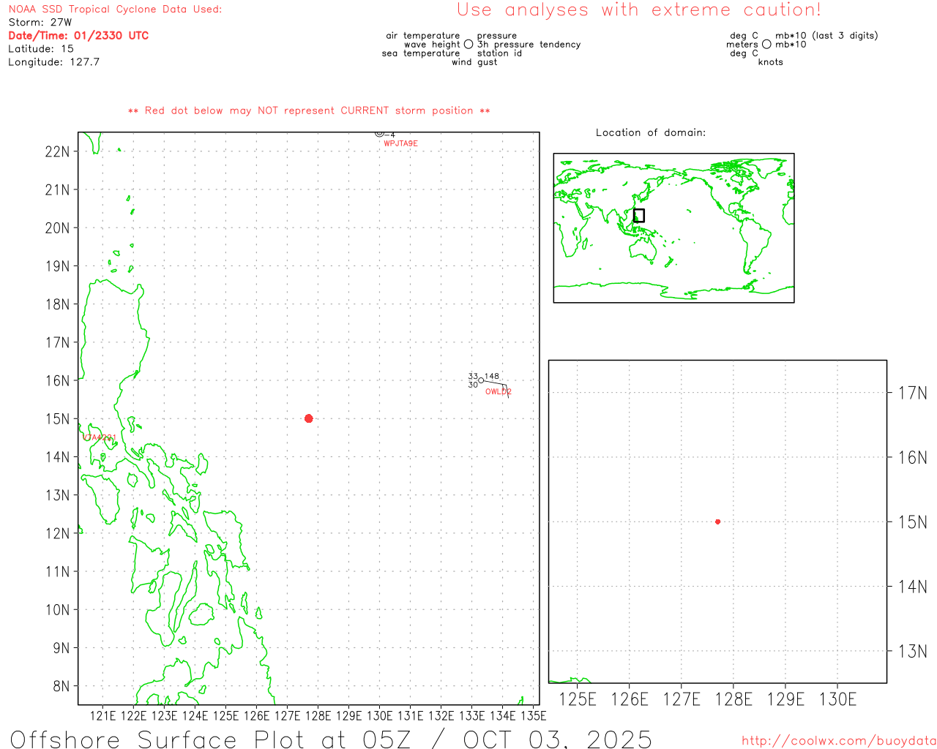
Task: Click the right legend station circle symbol
Action: point(766,45)
